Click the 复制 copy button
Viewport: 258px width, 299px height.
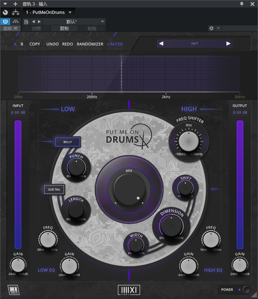coord(64,29)
